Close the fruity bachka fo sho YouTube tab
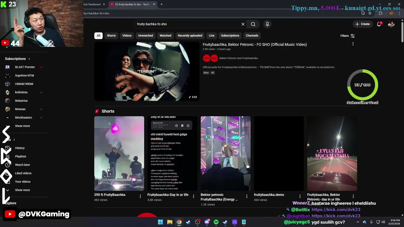 154,4
